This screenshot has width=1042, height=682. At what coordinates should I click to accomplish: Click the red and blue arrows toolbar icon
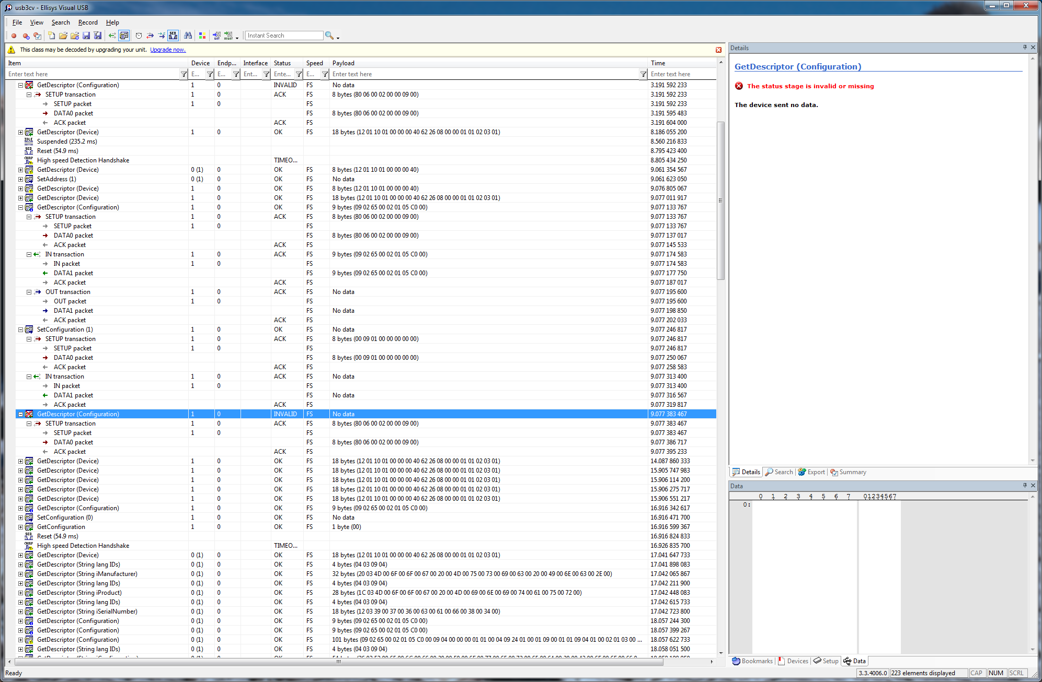tap(150, 36)
